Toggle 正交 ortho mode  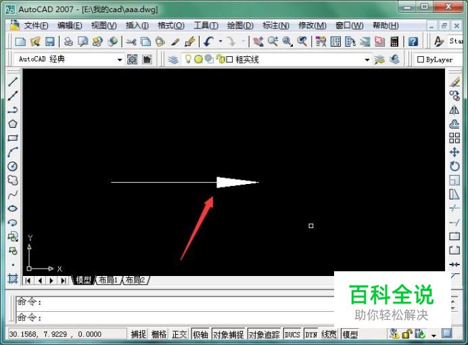(x=179, y=334)
